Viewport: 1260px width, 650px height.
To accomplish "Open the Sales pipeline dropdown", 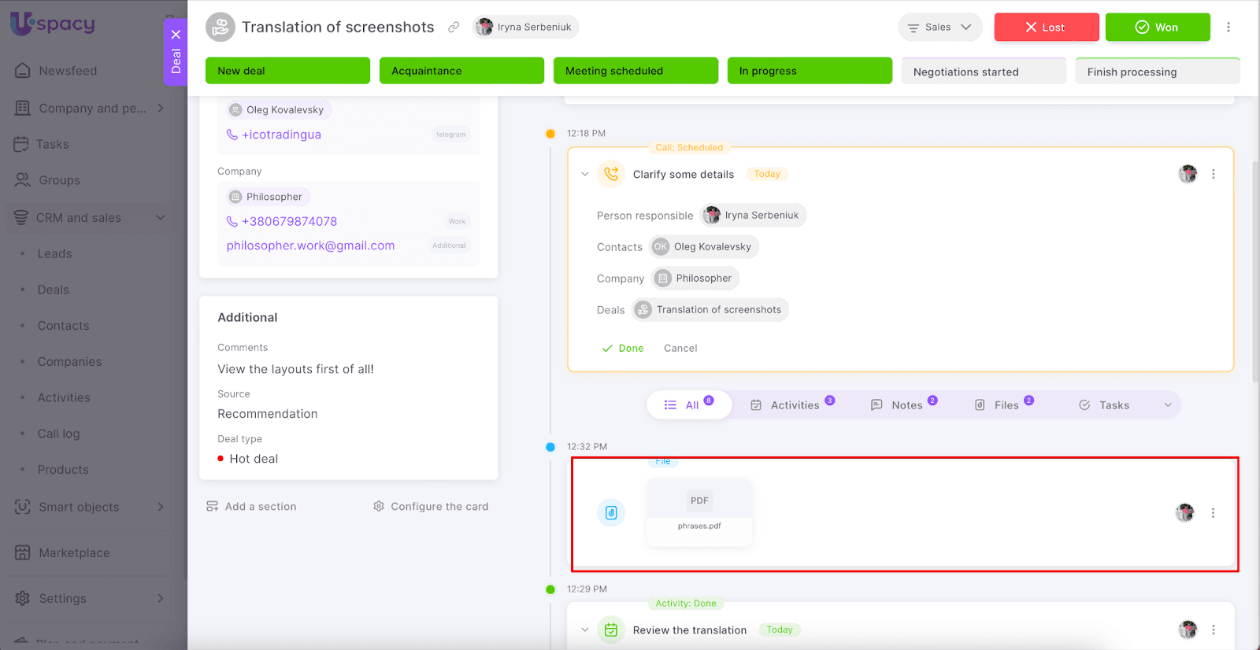I will [939, 28].
